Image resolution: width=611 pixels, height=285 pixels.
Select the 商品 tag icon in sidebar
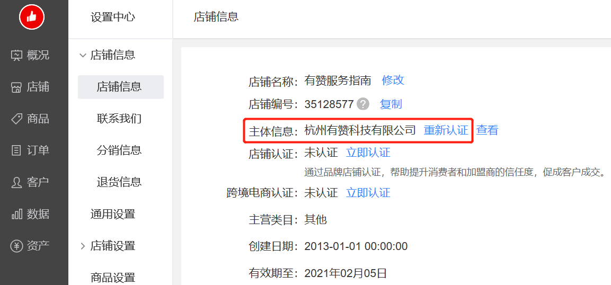[x=16, y=119]
